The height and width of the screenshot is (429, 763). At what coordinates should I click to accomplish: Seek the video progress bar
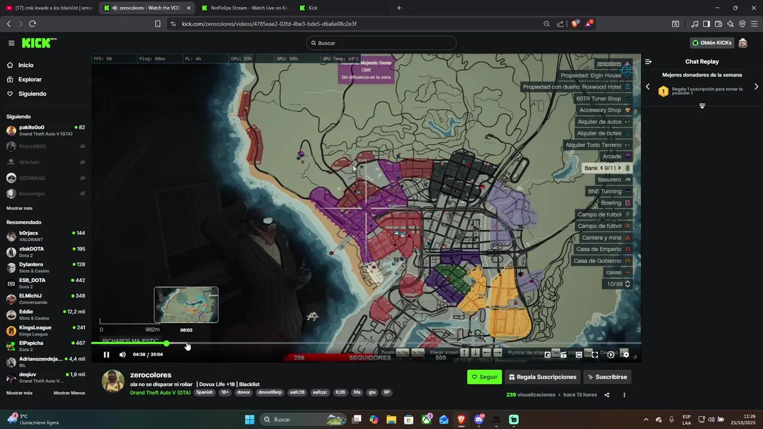[x=366, y=343]
